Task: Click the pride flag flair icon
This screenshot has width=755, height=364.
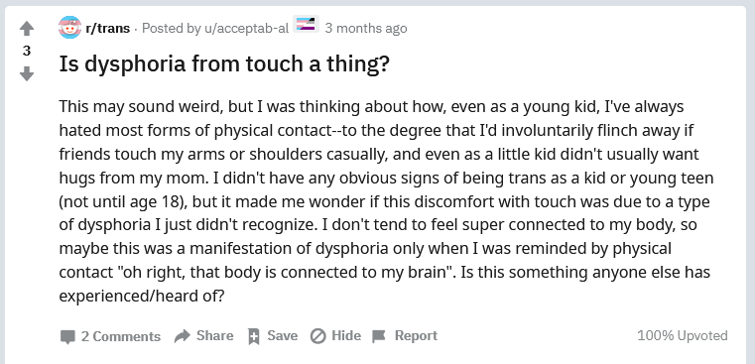Action: 307,24
